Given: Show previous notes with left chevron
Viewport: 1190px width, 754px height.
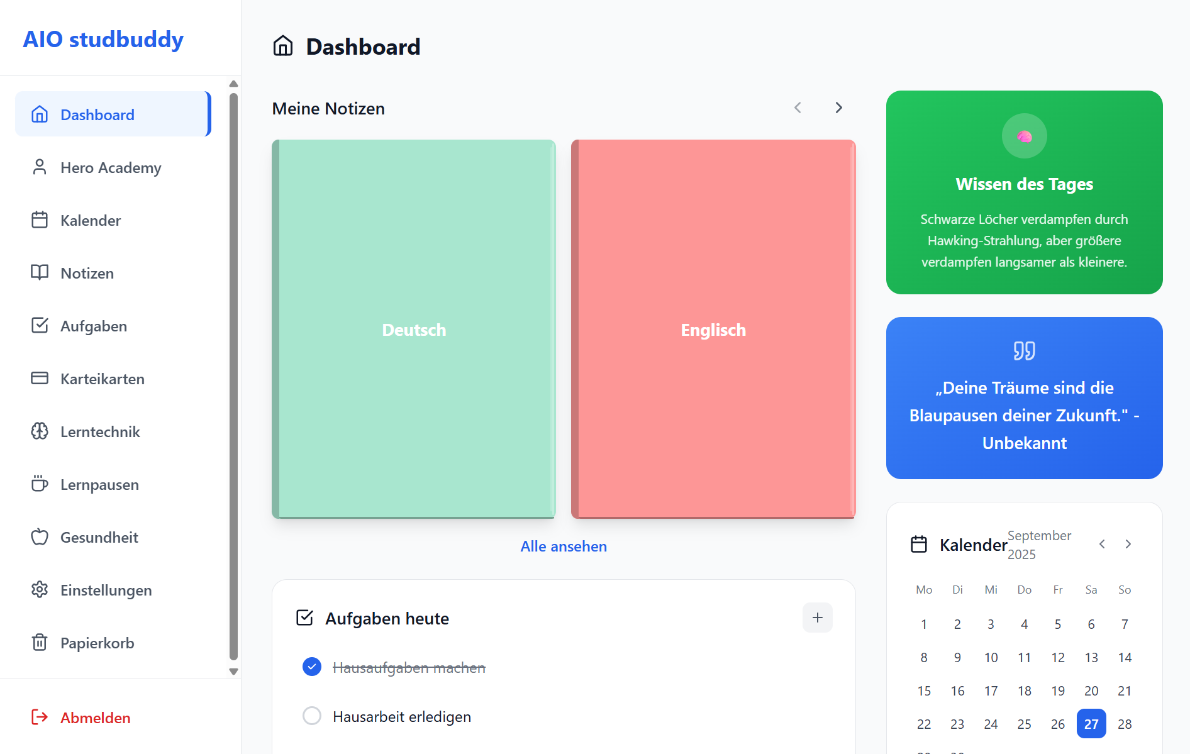Looking at the screenshot, I should [798, 108].
